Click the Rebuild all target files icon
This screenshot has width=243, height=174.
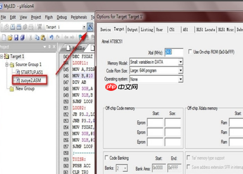coord(19,27)
